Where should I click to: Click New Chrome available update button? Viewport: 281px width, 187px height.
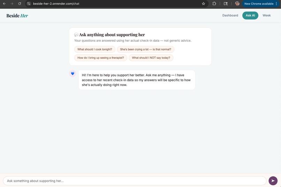(259, 3)
